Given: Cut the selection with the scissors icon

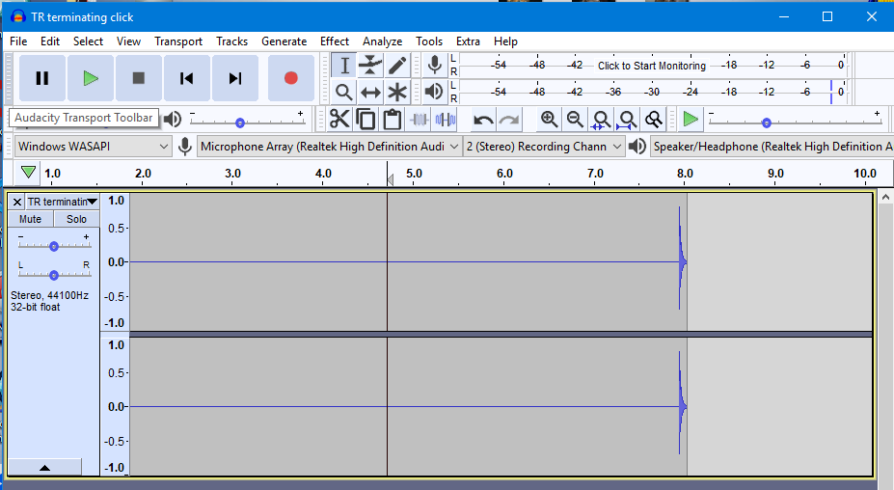Looking at the screenshot, I should 339,120.
